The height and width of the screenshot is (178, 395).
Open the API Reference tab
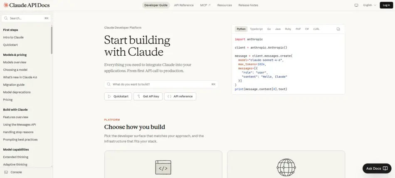(184, 5)
